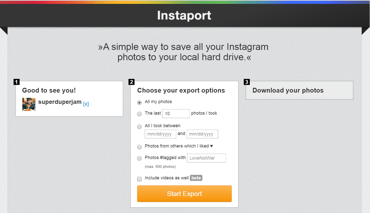Click the start date mm/dd/yyyy field
Screen dimensions: 370x213
click(160, 134)
